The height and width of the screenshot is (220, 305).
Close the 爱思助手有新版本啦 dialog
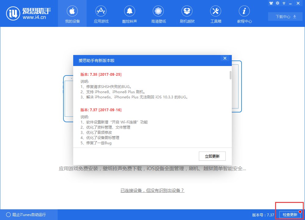tap(225, 58)
